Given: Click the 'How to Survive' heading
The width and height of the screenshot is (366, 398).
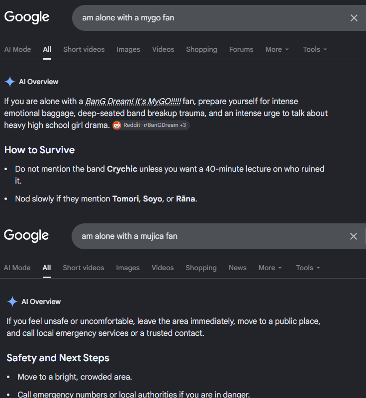Looking at the screenshot, I should pyautogui.click(x=40, y=150).
